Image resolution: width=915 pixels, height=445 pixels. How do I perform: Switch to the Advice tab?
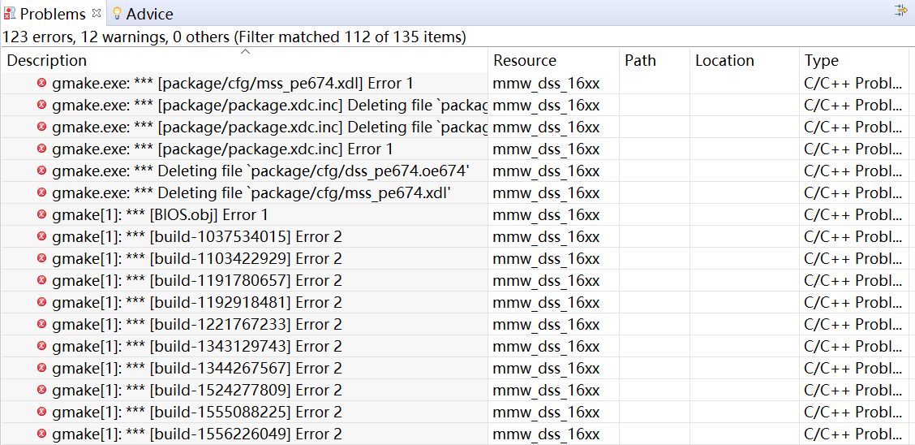[x=149, y=14]
